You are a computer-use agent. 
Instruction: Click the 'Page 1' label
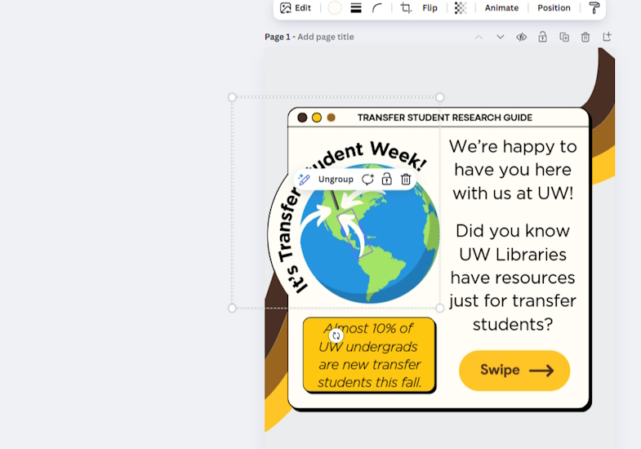tap(277, 37)
